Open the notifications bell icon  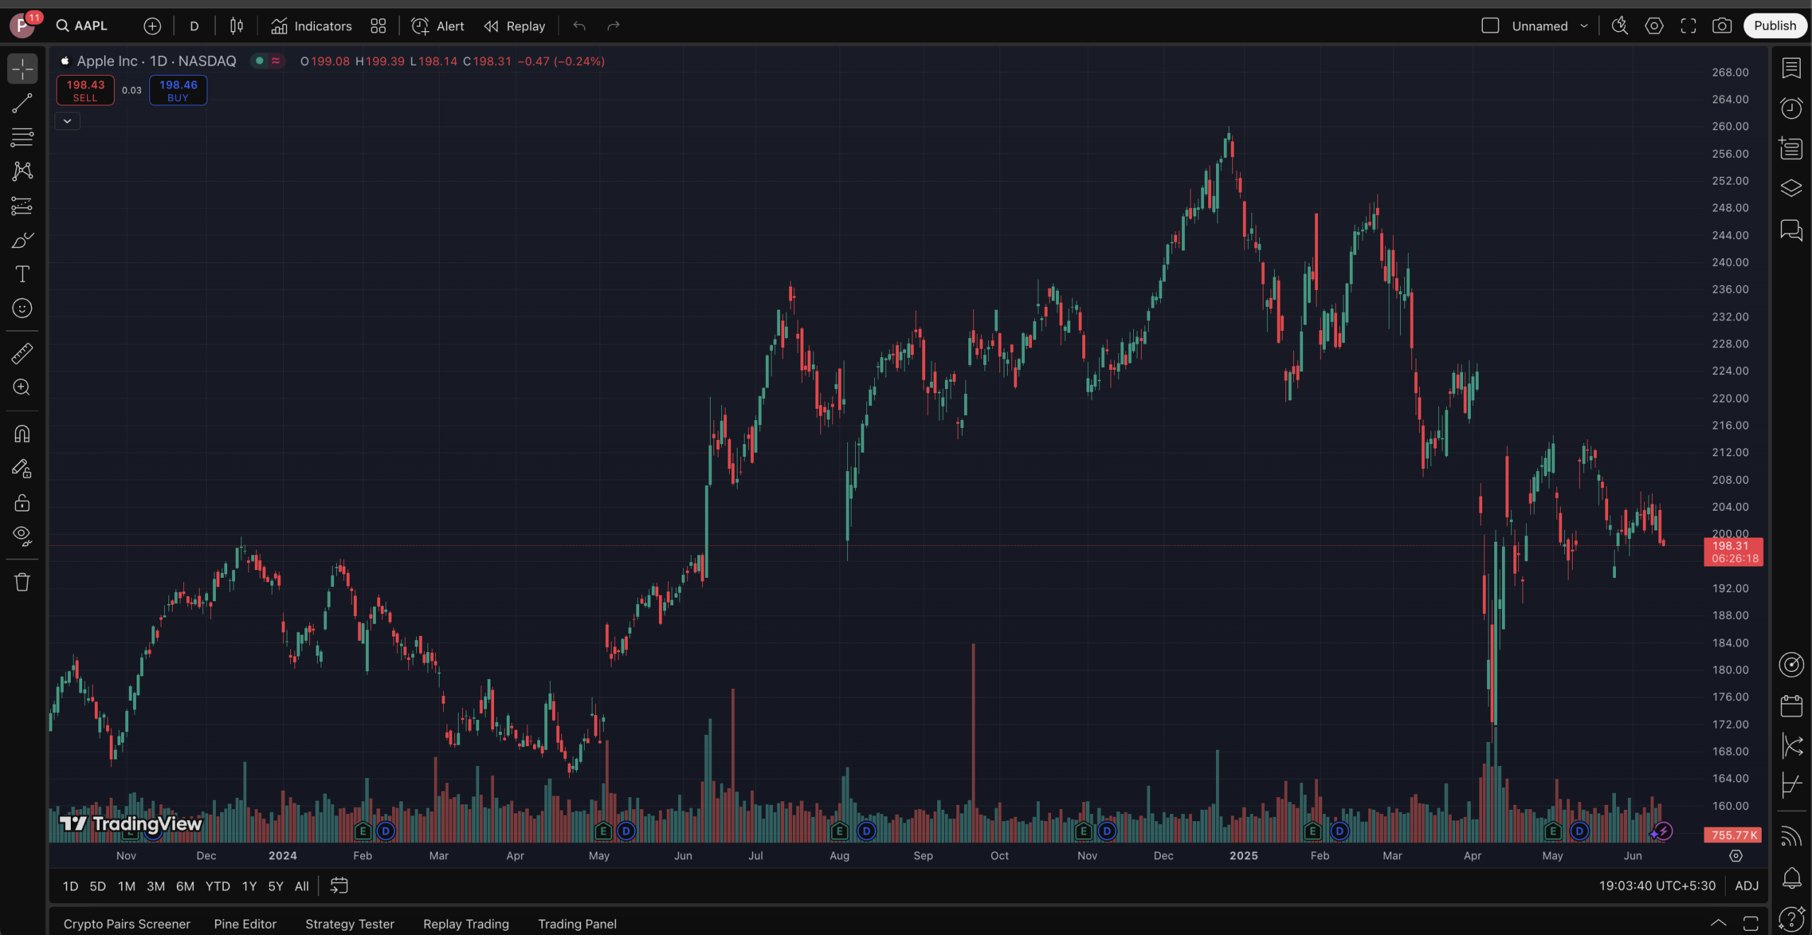click(1791, 878)
